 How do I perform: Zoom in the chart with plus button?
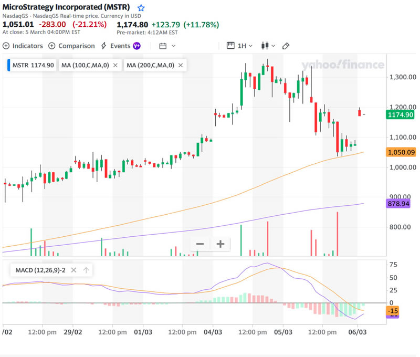click(x=220, y=244)
